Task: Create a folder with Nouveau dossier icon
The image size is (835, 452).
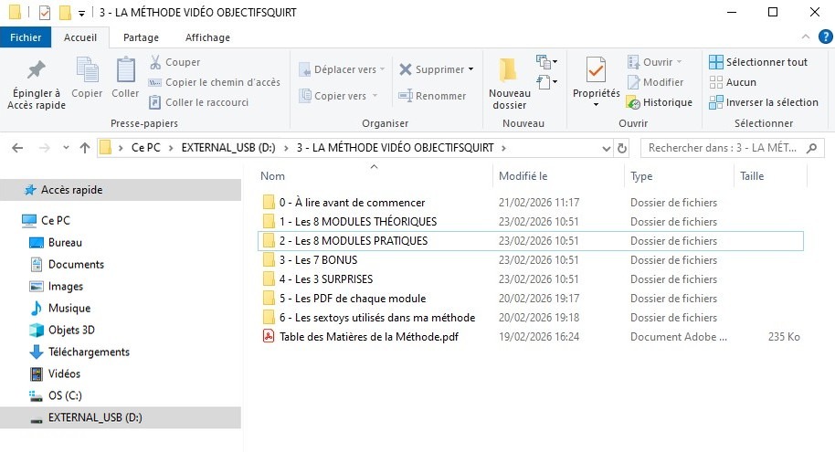Action: tap(509, 71)
